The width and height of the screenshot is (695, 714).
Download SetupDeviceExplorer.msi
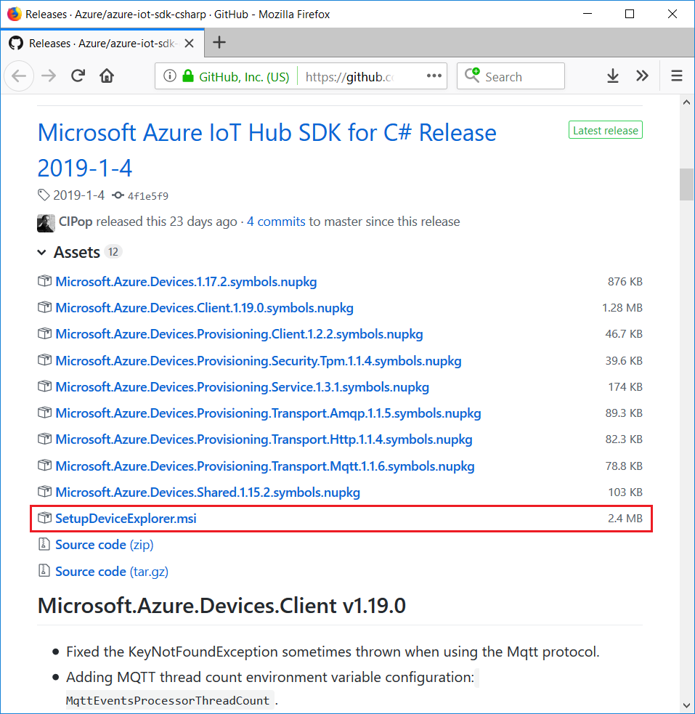[126, 519]
